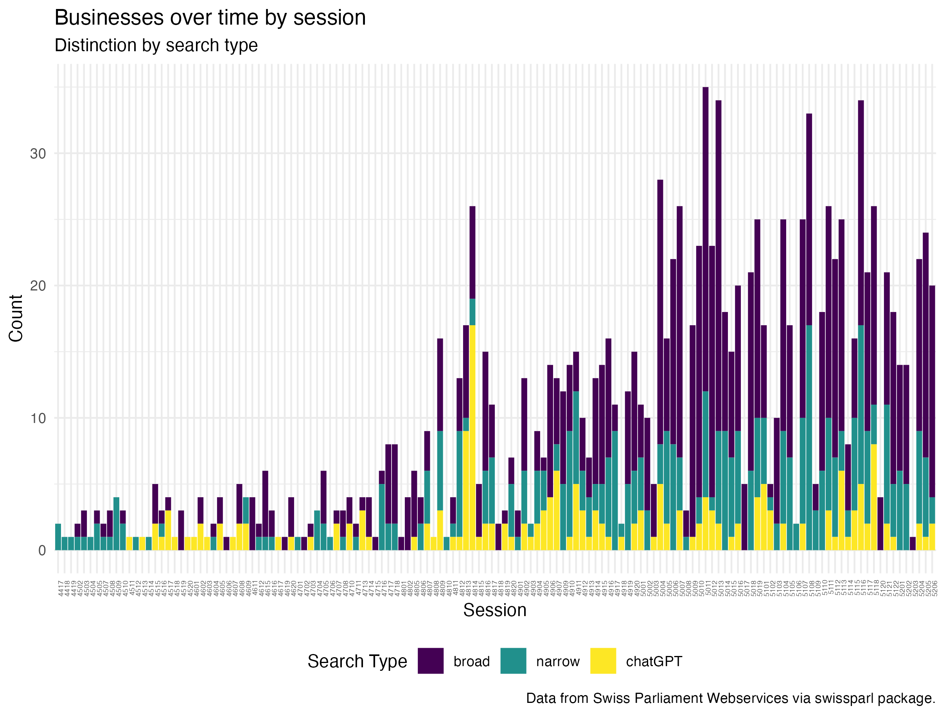Click the y-axis label 10
945x715 pixels.
tap(38, 418)
